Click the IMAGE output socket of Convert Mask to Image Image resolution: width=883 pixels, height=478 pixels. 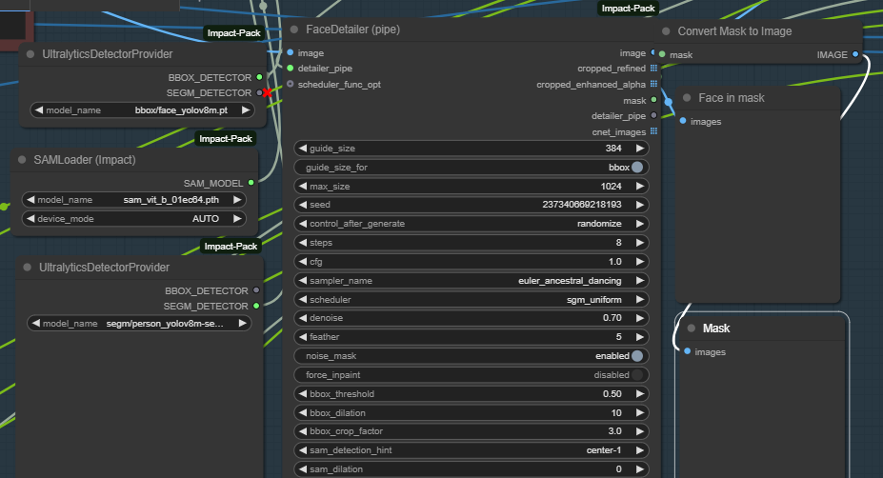pyautogui.click(x=855, y=54)
